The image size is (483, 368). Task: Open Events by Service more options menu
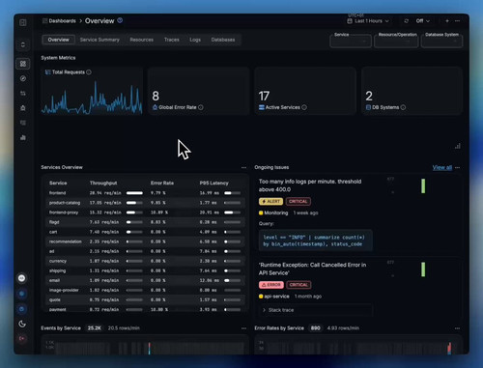click(243, 328)
